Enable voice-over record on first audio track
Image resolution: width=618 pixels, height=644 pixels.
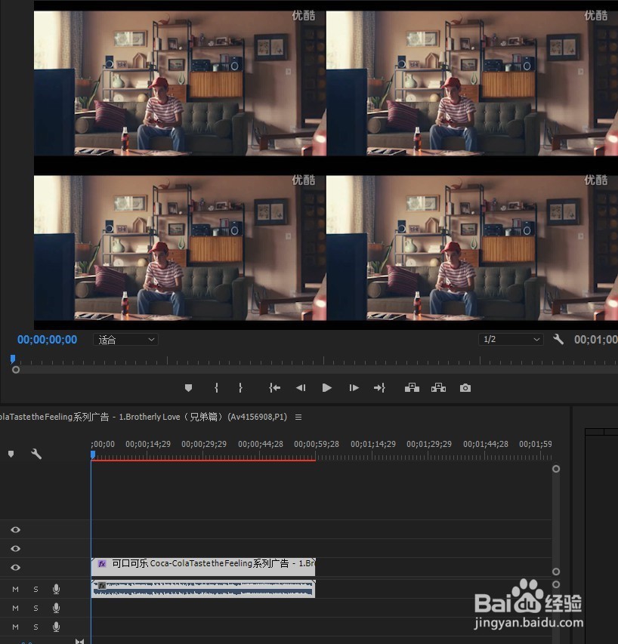tap(57, 590)
